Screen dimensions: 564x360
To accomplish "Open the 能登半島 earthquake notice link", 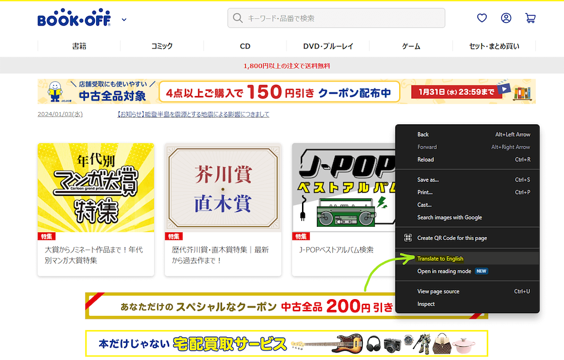I will click(x=193, y=115).
